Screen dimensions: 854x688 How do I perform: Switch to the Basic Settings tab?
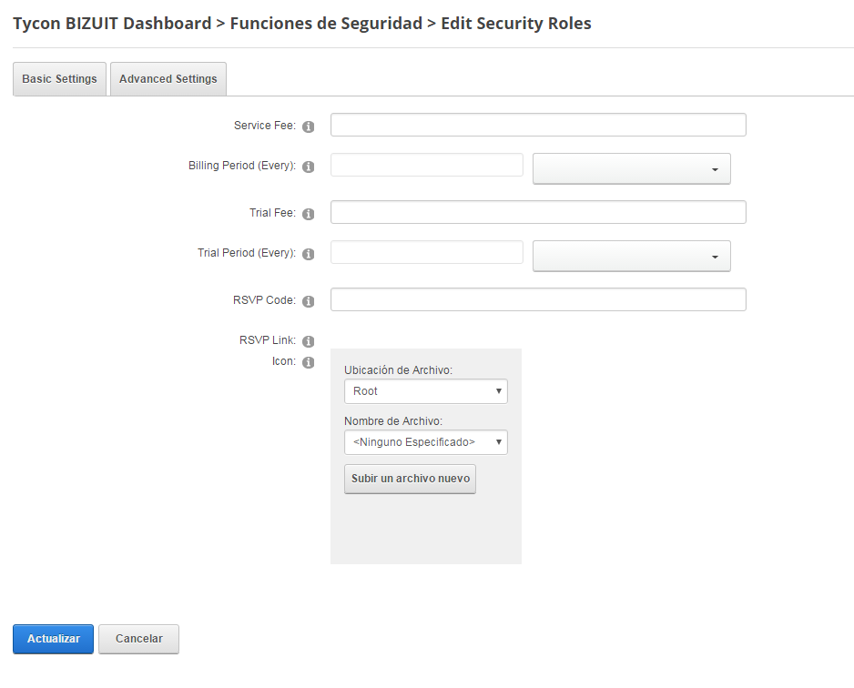click(x=59, y=79)
